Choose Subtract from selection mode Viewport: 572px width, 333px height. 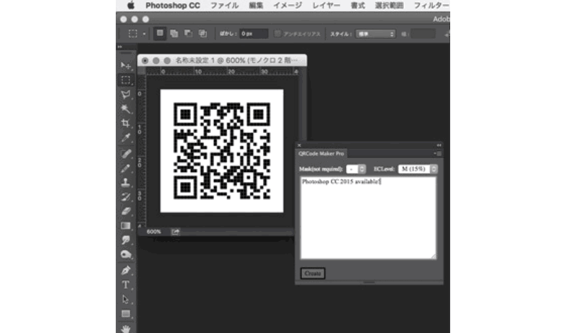(188, 34)
